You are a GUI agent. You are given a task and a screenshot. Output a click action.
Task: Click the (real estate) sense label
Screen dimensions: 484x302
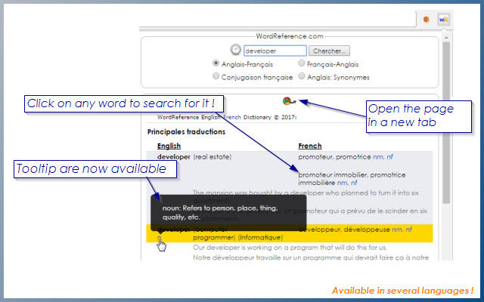(212, 157)
